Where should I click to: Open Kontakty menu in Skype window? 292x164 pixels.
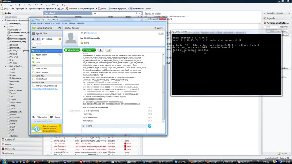(x=40, y=23)
